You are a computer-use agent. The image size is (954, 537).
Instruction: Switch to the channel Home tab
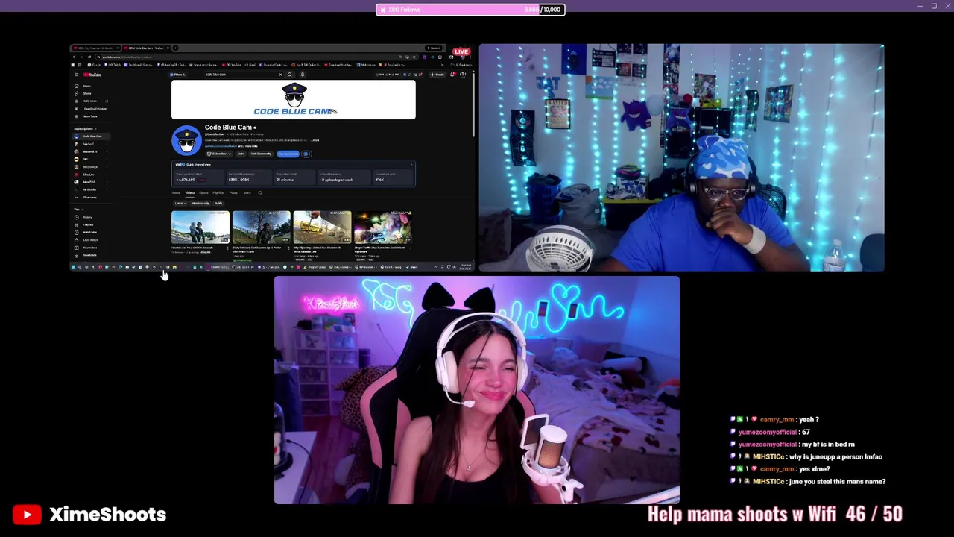coord(176,192)
